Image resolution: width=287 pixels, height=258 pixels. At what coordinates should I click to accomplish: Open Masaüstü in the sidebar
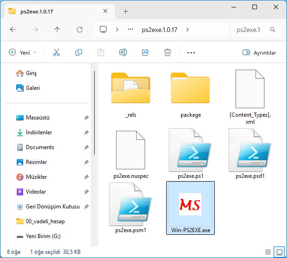click(33, 118)
